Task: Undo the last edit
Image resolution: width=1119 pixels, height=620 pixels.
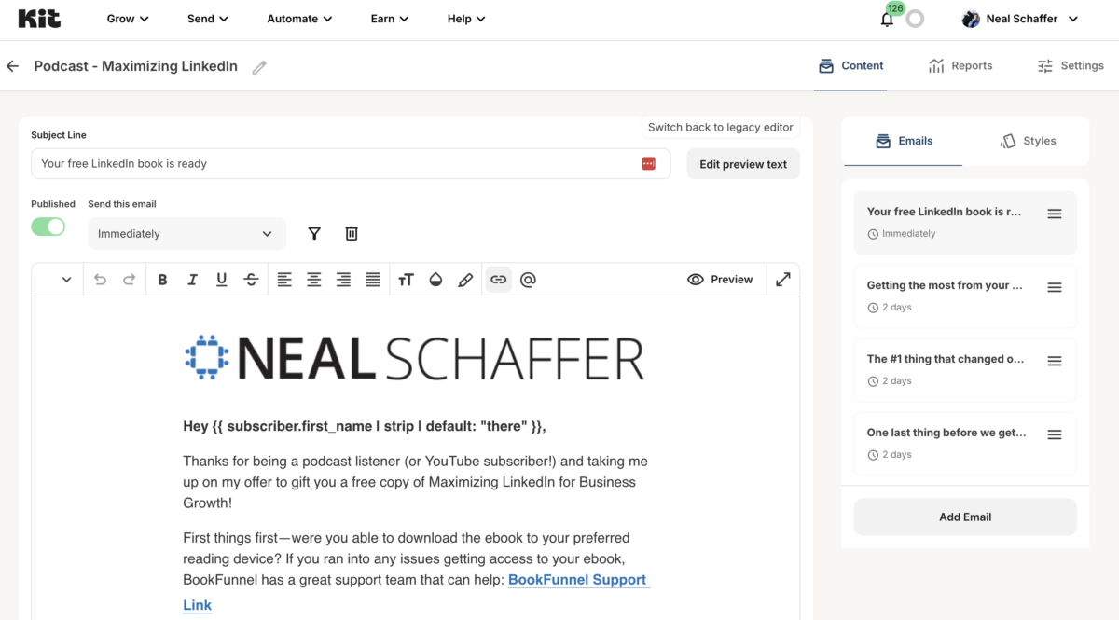Action: tap(101, 280)
